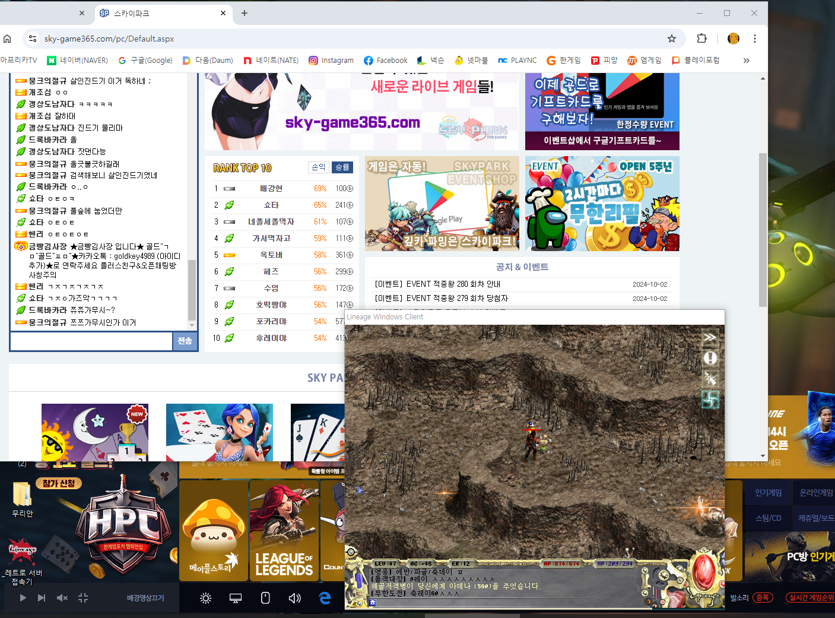
Task: Click rank 5 player 옥토비
Action: [271, 255]
